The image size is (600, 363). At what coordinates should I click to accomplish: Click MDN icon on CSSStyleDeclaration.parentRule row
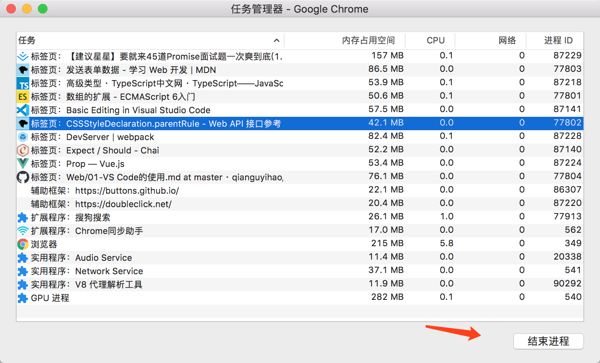coord(23,123)
